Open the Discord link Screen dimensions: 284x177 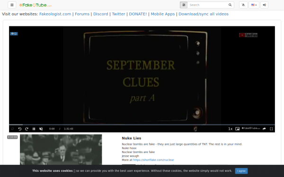pos(101,14)
